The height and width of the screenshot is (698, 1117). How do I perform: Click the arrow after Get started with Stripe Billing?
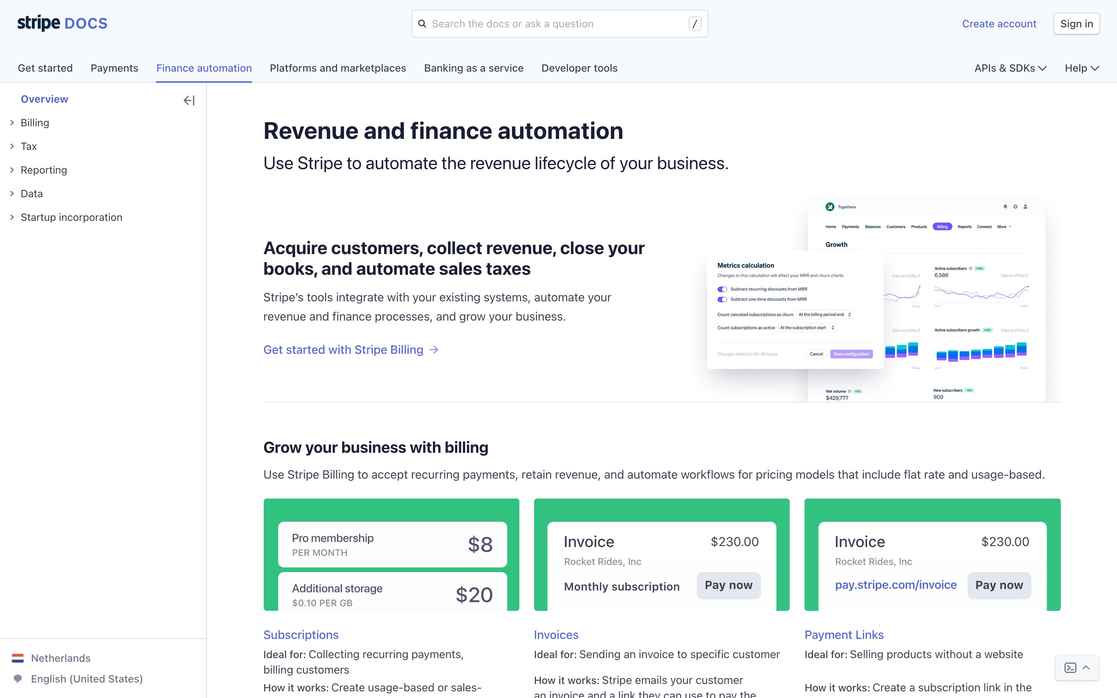click(x=433, y=350)
